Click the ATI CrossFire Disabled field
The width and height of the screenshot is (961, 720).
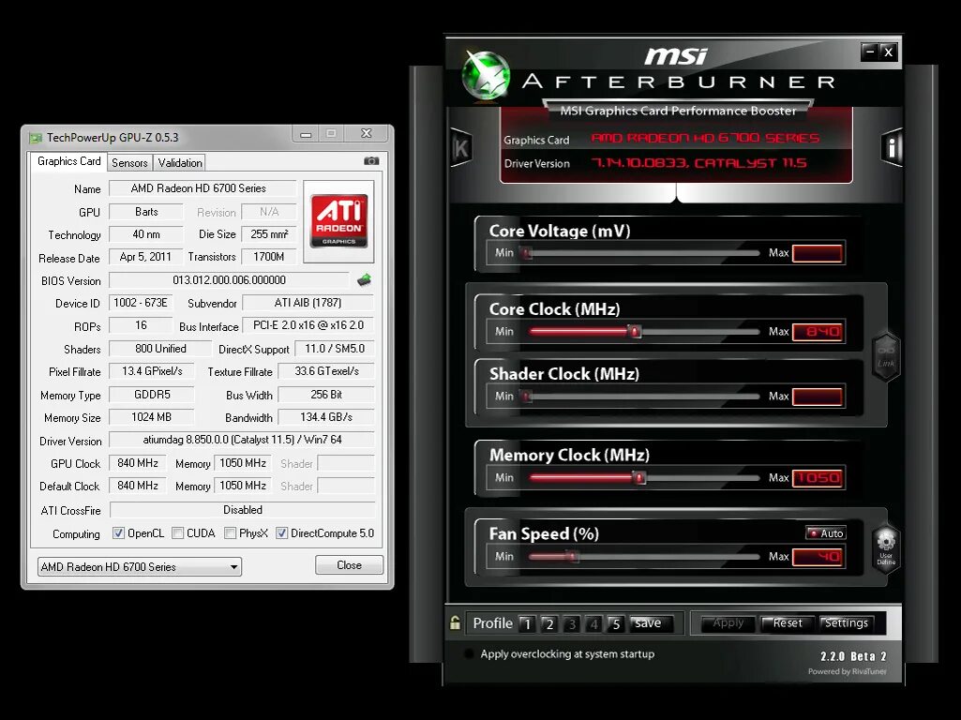pyautogui.click(x=243, y=510)
